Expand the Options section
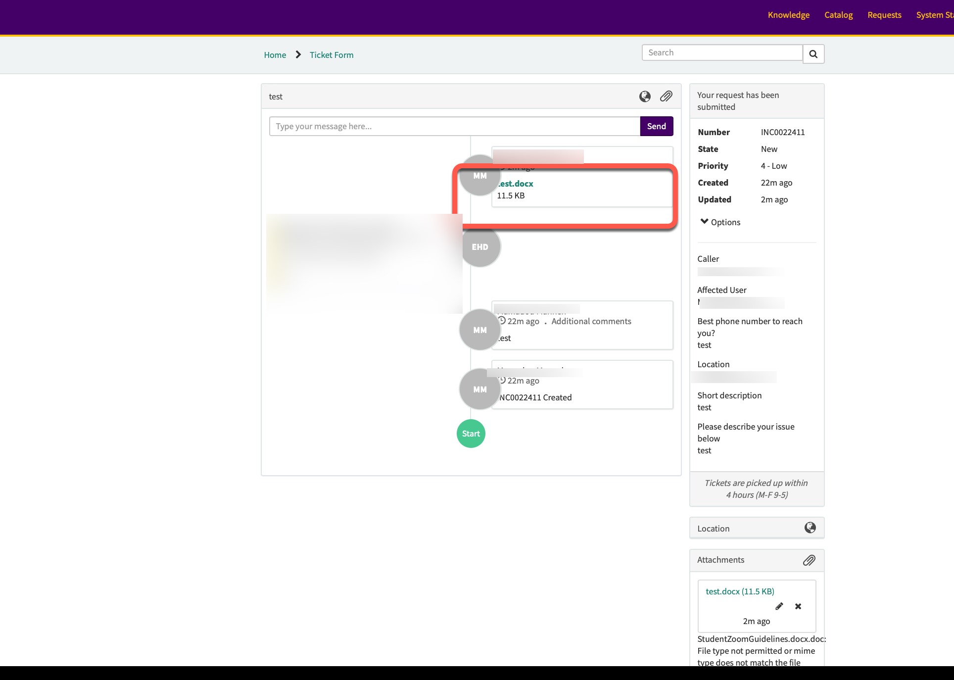Screen dimensions: 954x680 click(x=720, y=222)
